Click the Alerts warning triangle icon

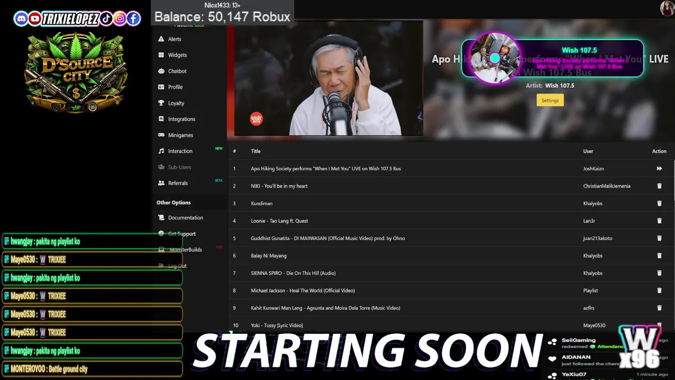tap(161, 39)
